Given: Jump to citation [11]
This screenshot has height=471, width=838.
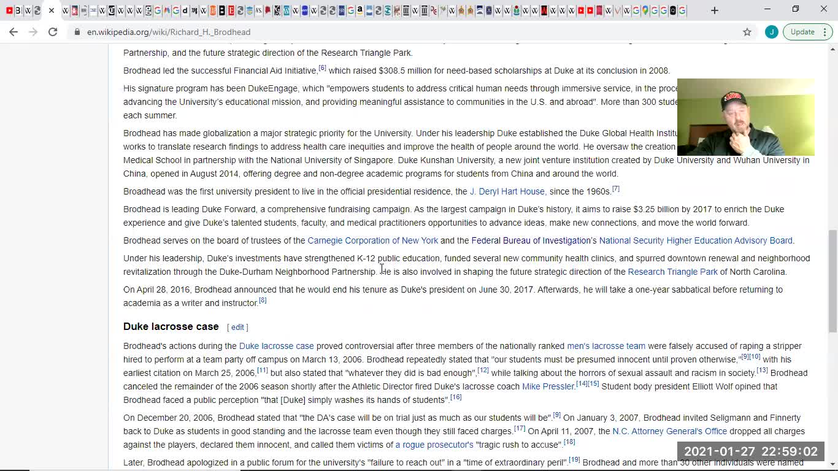Looking at the screenshot, I should [x=263, y=370].
